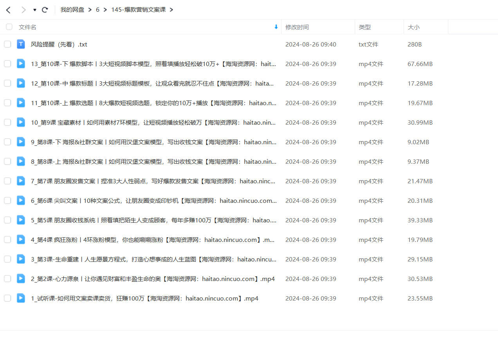Open 5_第5课 朋友圈收钱系统 file name

[x=154, y=220]
